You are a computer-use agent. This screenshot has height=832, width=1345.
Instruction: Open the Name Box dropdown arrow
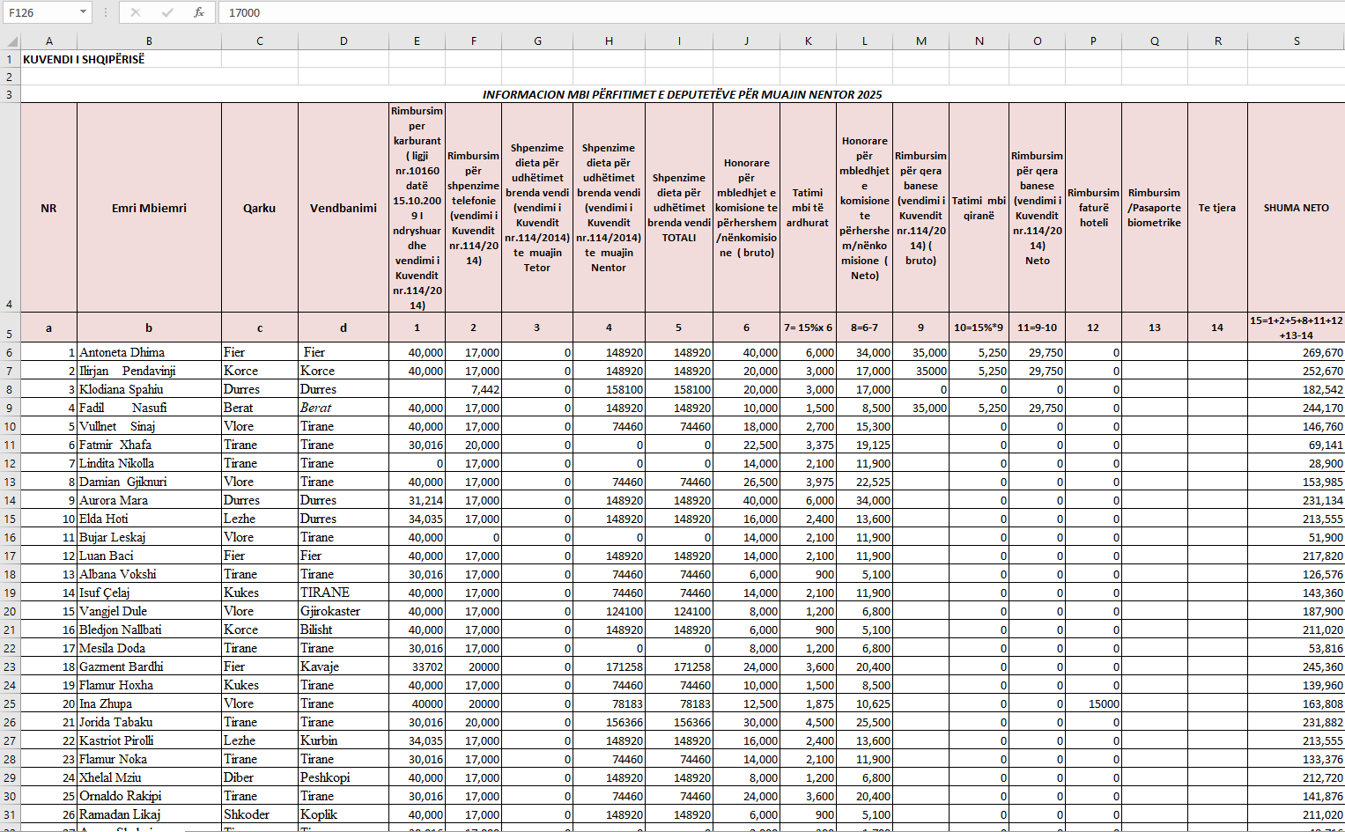[x=83, y=12]
